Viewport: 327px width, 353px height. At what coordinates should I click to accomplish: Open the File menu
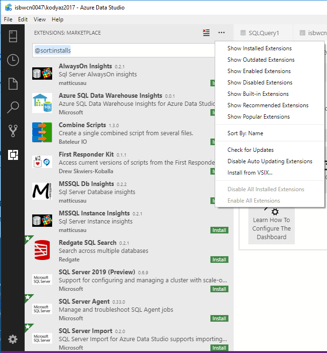(x=8, y=19)
